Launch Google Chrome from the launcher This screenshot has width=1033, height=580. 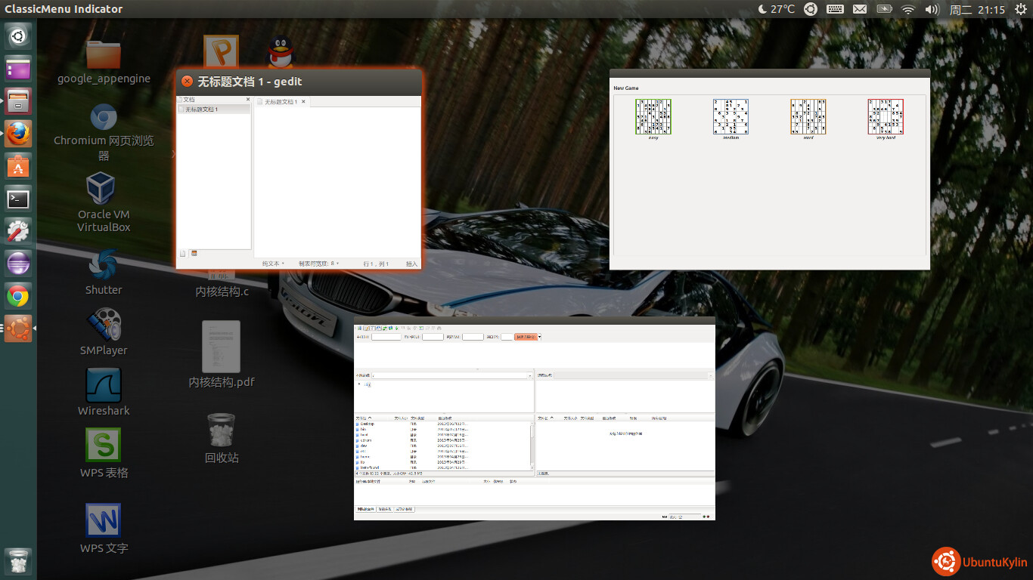pos(18,296)
